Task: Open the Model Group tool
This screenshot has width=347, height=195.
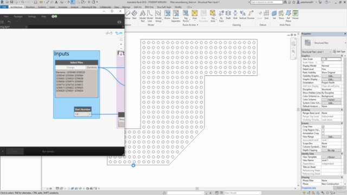Action: point(158,16)
